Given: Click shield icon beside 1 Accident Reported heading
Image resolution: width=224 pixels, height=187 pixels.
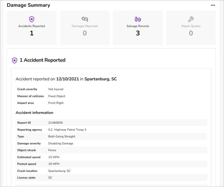Looking at the screenshot, I should [x=15, y=60].
